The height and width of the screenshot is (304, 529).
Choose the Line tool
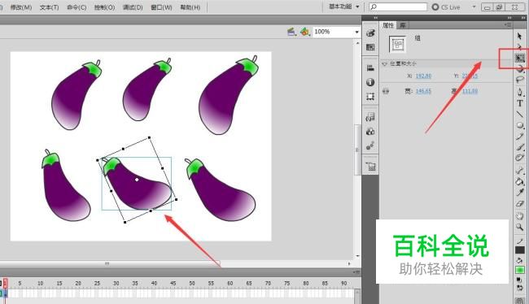(x=520, y=115)
